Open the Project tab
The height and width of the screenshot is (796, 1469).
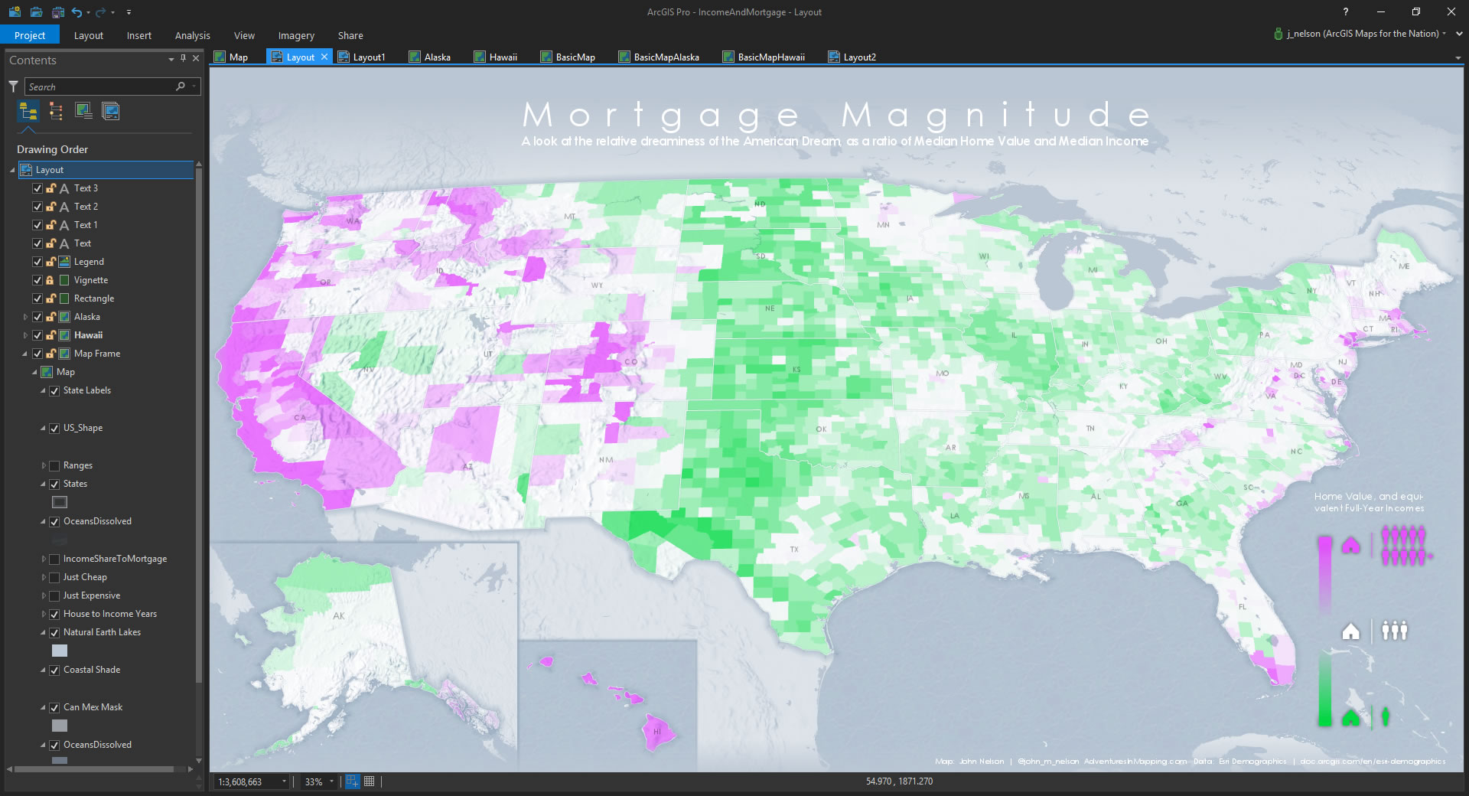[30, 35]
